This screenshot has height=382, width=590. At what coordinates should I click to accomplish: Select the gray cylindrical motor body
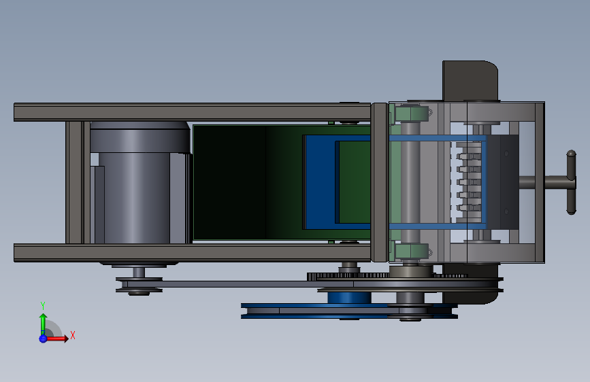pyautogui.click(x=134, y=197)
